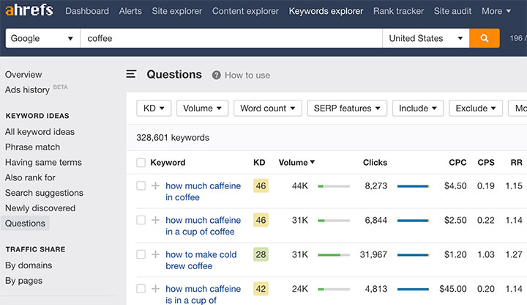
Task: Add 'how much caffeine in coffee' with plus icon
Action: point(155,186)
